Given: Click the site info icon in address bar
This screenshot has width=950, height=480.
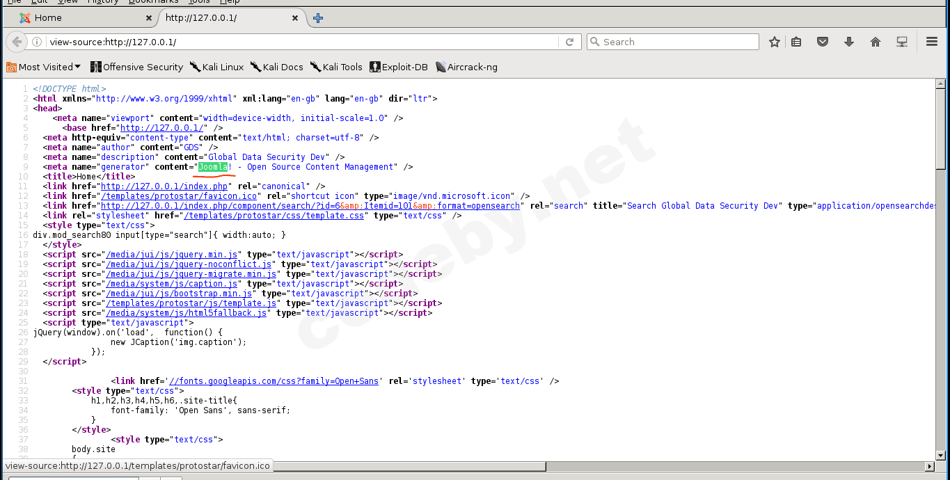Looking at the screenshot, I should (x=38, y=42).
